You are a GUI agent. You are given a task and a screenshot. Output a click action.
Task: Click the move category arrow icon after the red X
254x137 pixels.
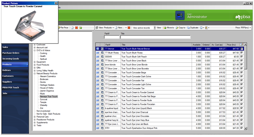tap(81, 28)
